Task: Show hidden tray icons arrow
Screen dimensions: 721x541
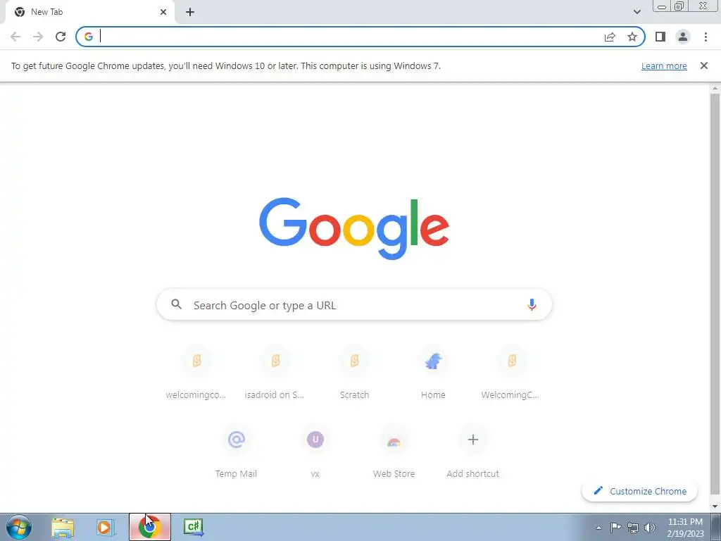Action: [598, 528]
